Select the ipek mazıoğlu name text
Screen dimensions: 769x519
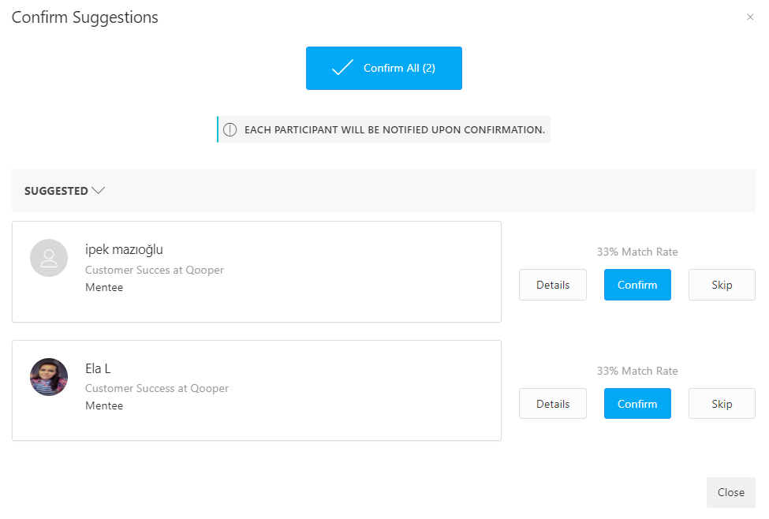[124, 250]
